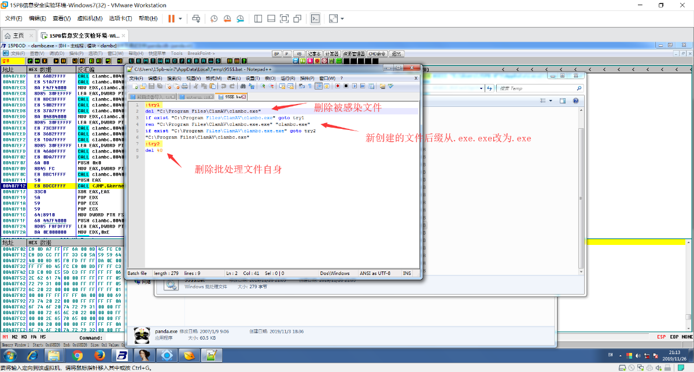Enter VMware full screen mode icon
This screenshot has height=372, width=694.
[333, 18]
